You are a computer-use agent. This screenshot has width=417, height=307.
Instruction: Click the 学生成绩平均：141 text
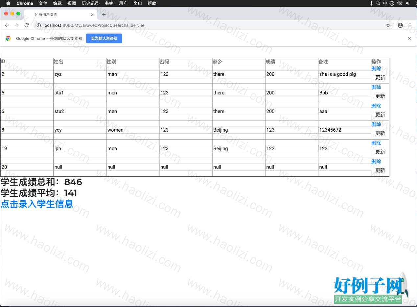tap(39, 193)
